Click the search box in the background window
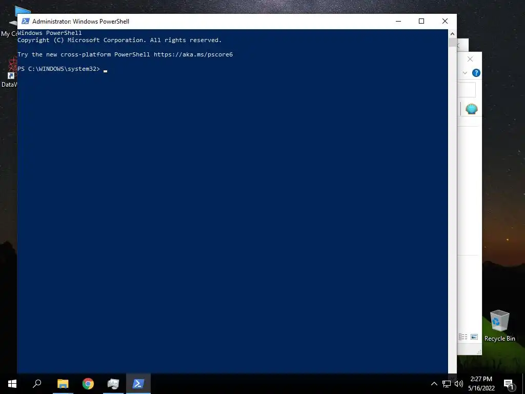The width and height of the screenshot is (525, 394). pyautogui.click(x=467, y=90)
